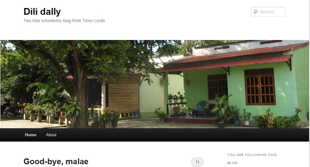Click the "You are following this blog" heading

252,159
